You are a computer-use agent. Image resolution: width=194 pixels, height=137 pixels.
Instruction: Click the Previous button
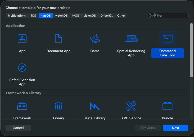[x=148, y=128]
